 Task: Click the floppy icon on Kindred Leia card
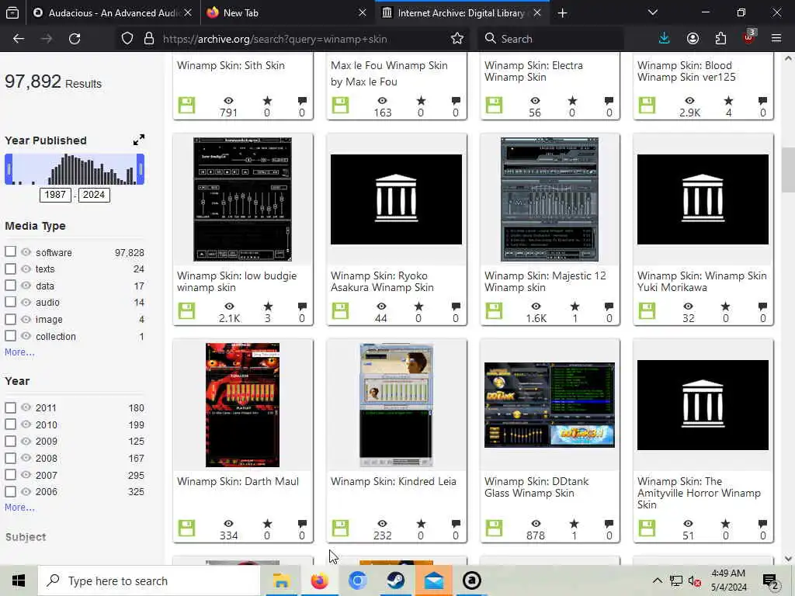tap(340, 528)
